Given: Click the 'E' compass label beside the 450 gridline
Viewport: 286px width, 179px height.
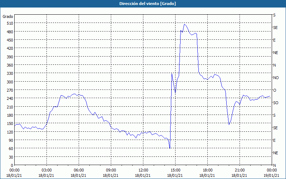Looking at the screenshot, I should coord(274,40).
